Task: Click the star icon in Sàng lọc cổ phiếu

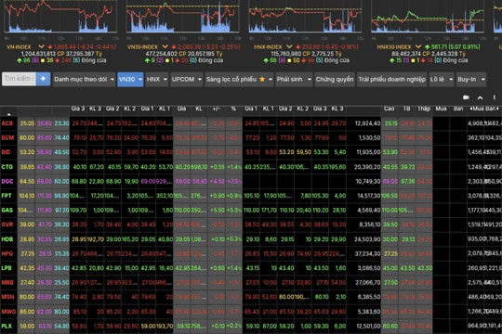Action: click(x=262, y=79)
